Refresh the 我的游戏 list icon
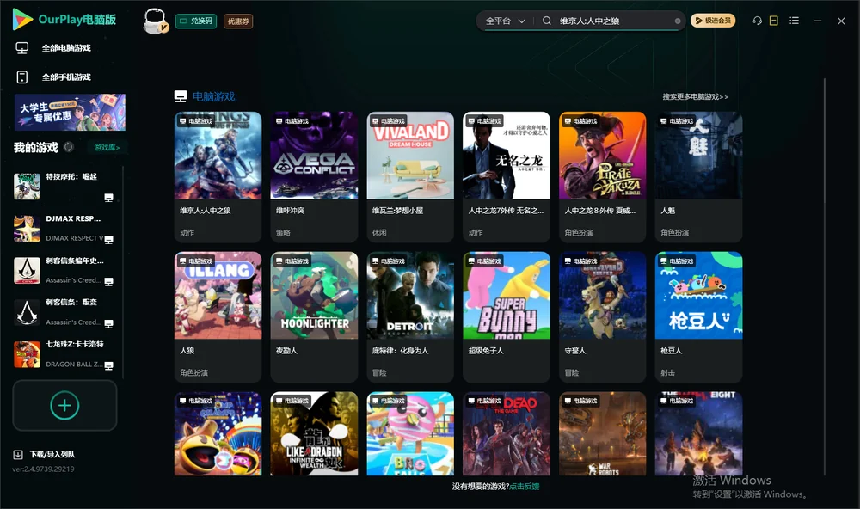 pyautogui.click(x=69, y=147)
